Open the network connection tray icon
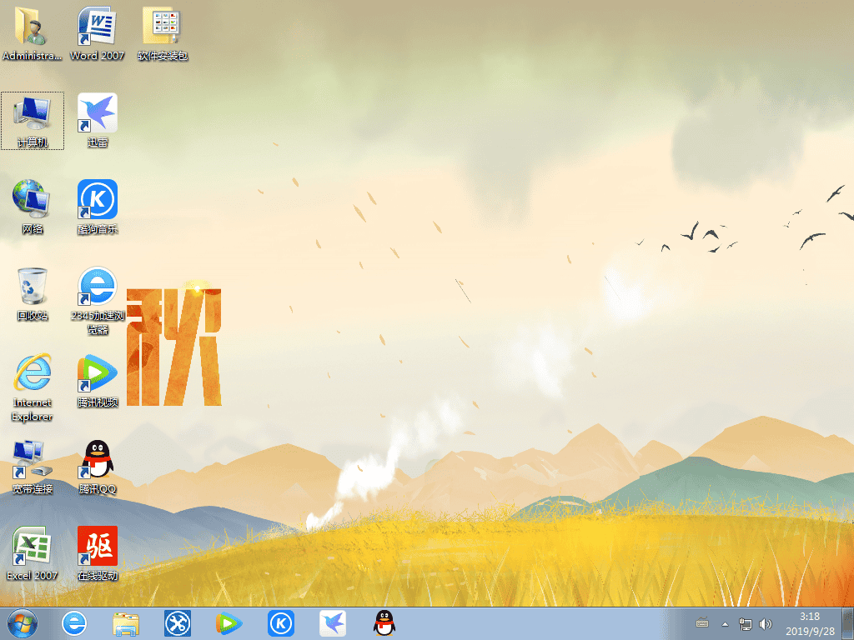Viewport: 854px width, 640px height. 745,624
